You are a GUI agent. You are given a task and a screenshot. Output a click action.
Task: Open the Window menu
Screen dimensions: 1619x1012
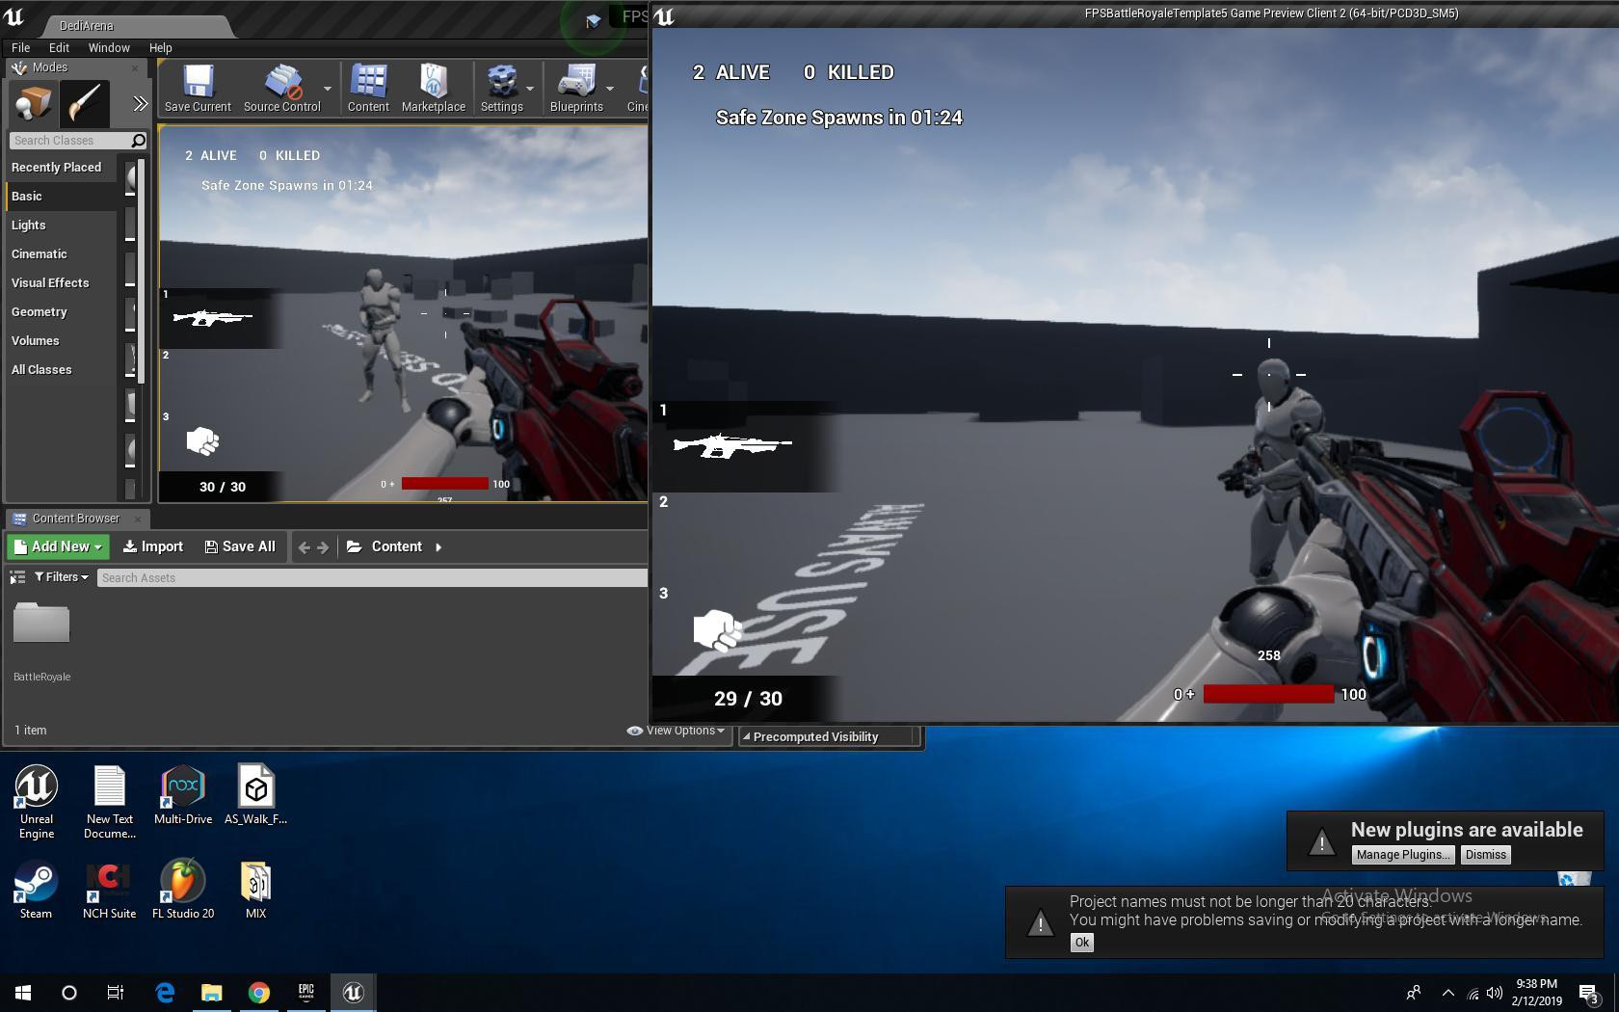[x=109, y=47]
